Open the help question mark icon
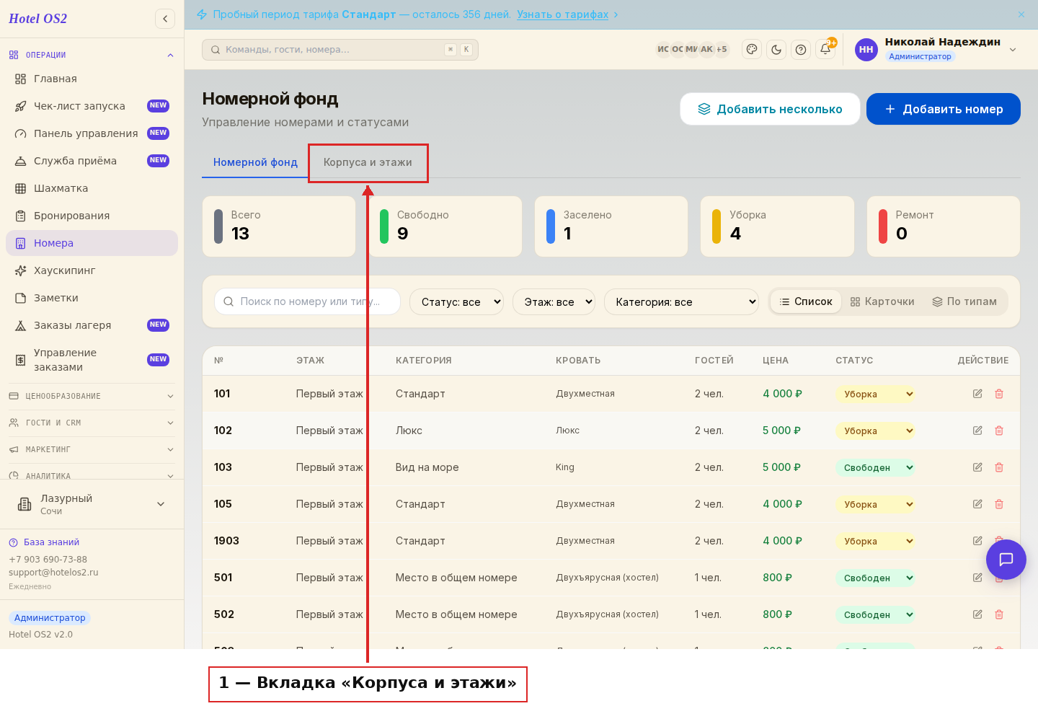 [x=801, y=49]
